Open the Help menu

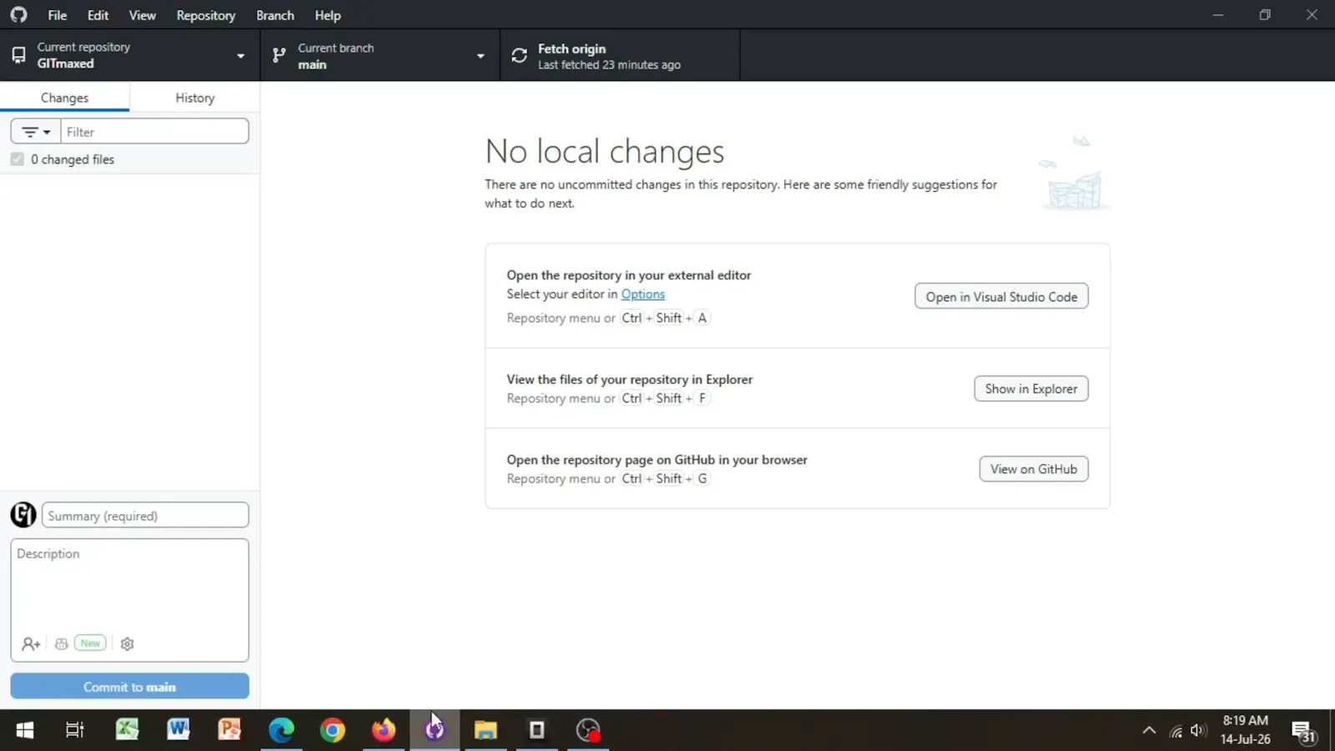pyautogui.click(x=327, y=15)
